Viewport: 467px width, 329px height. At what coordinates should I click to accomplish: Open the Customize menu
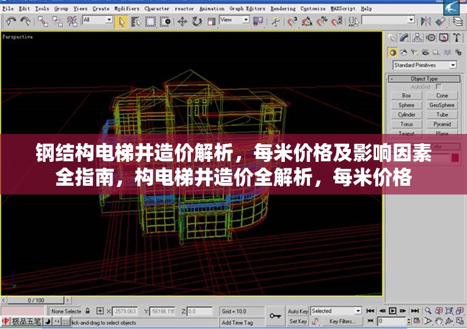pyautogui.click(x=313, y=9)
